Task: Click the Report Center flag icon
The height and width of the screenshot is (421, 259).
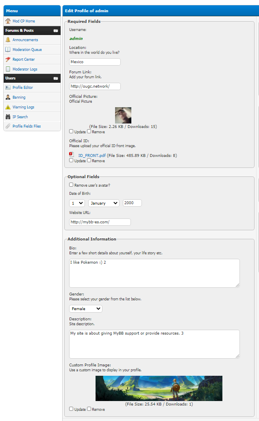Action: coord(8,60)
